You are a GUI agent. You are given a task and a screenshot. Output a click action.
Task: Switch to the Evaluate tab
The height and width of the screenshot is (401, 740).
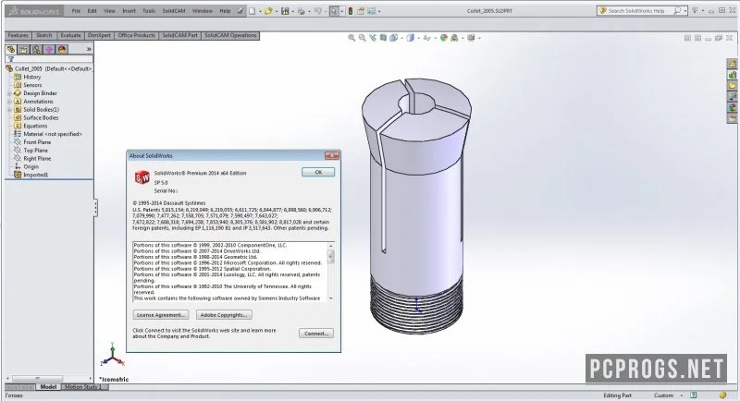tap(70, 35)
